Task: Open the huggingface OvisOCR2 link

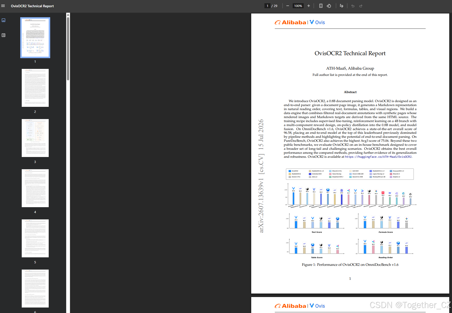Action: tap(378, 157)
